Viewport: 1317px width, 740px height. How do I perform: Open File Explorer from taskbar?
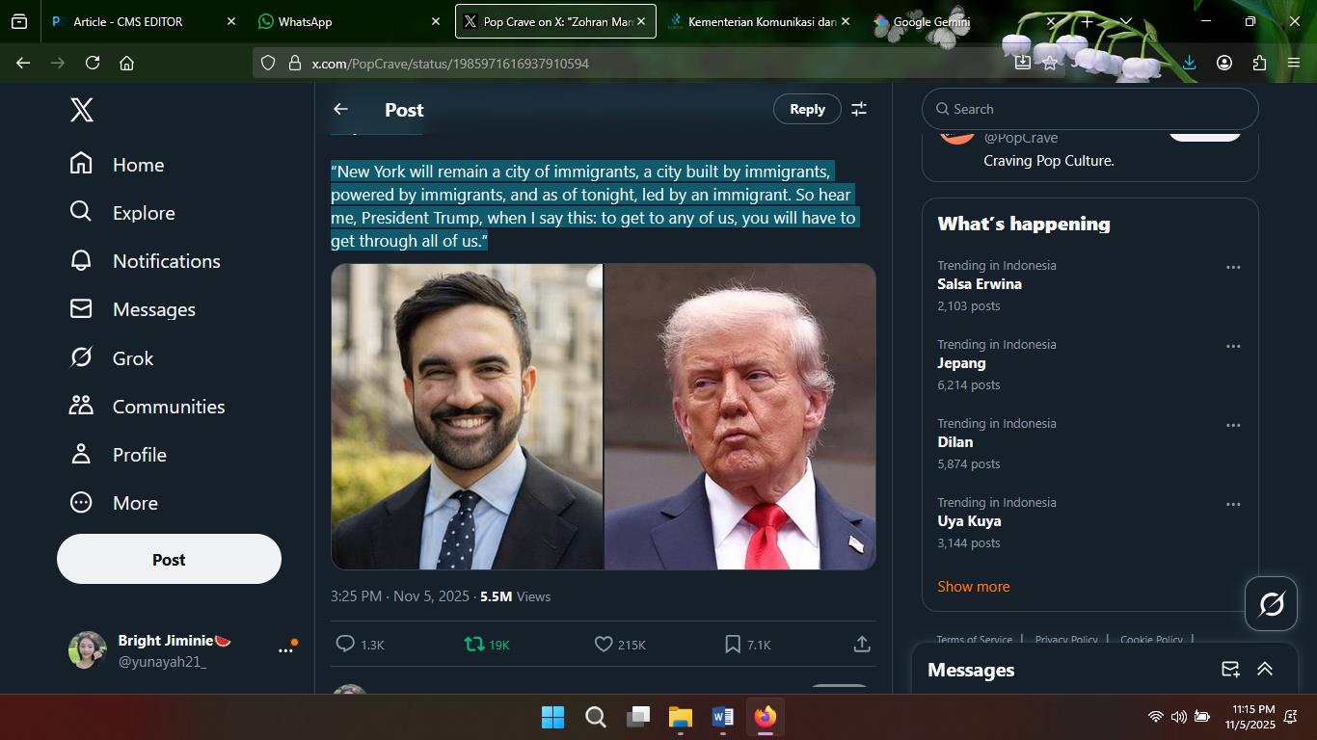(x=681, y=717)
